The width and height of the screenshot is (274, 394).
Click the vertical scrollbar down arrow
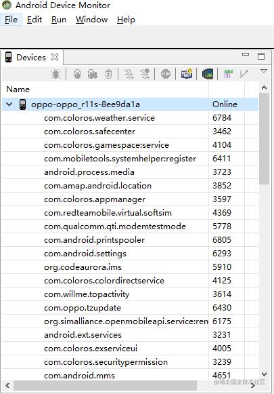coord(264,374)
